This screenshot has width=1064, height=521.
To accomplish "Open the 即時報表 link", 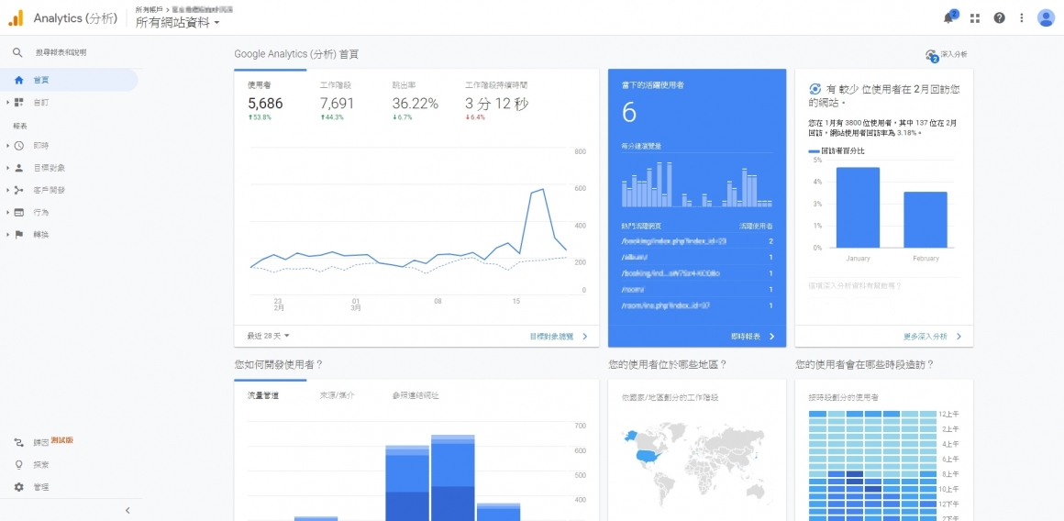I will tap(752, 336).
